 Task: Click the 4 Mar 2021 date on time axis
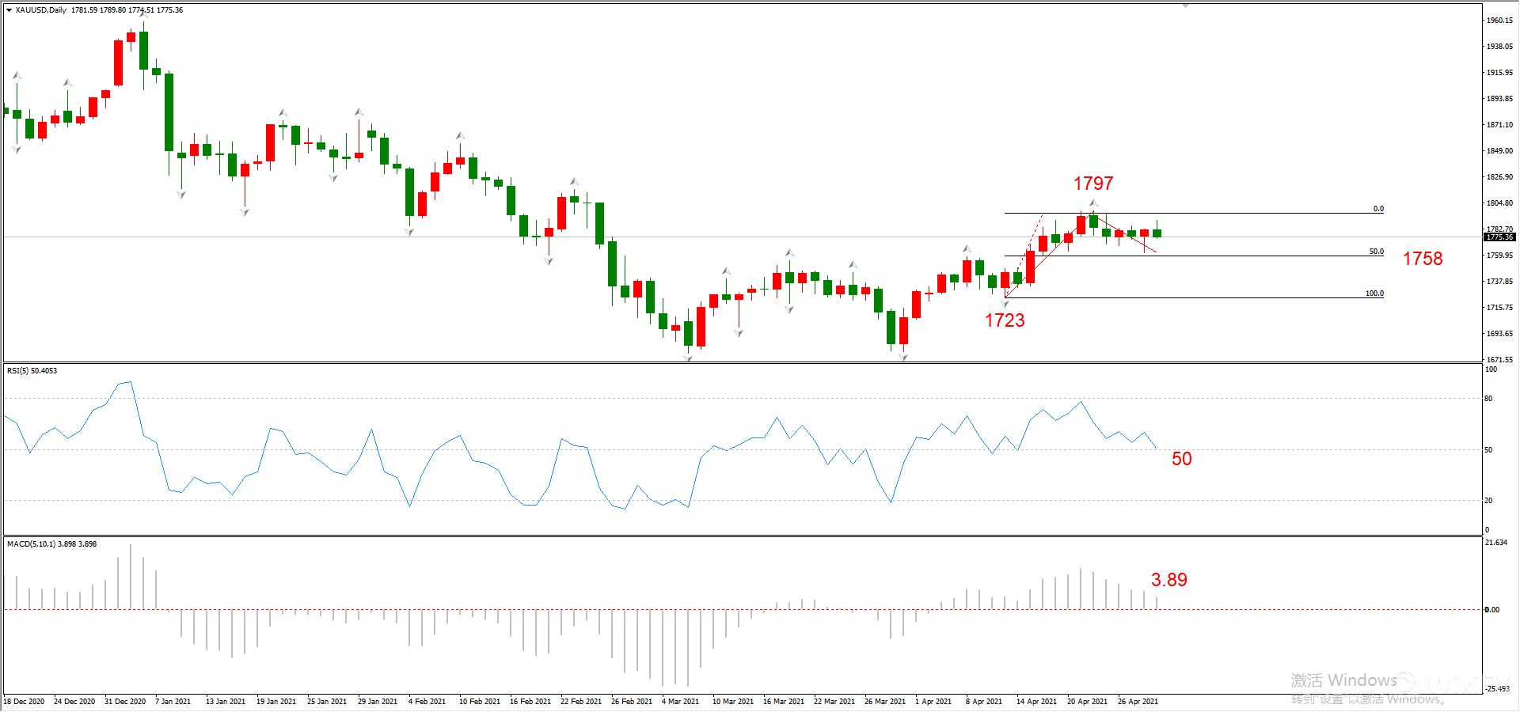tap(680, 702)
